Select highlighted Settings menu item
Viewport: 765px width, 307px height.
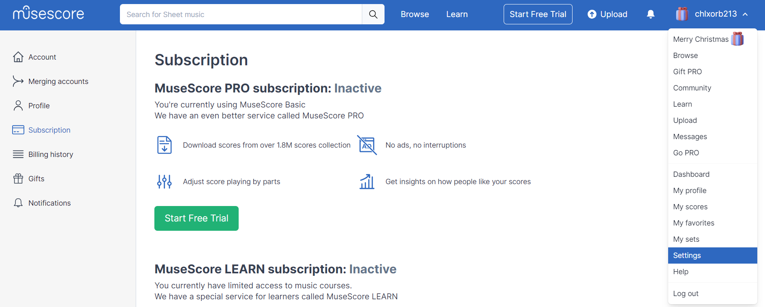click(x=713, y=255)
